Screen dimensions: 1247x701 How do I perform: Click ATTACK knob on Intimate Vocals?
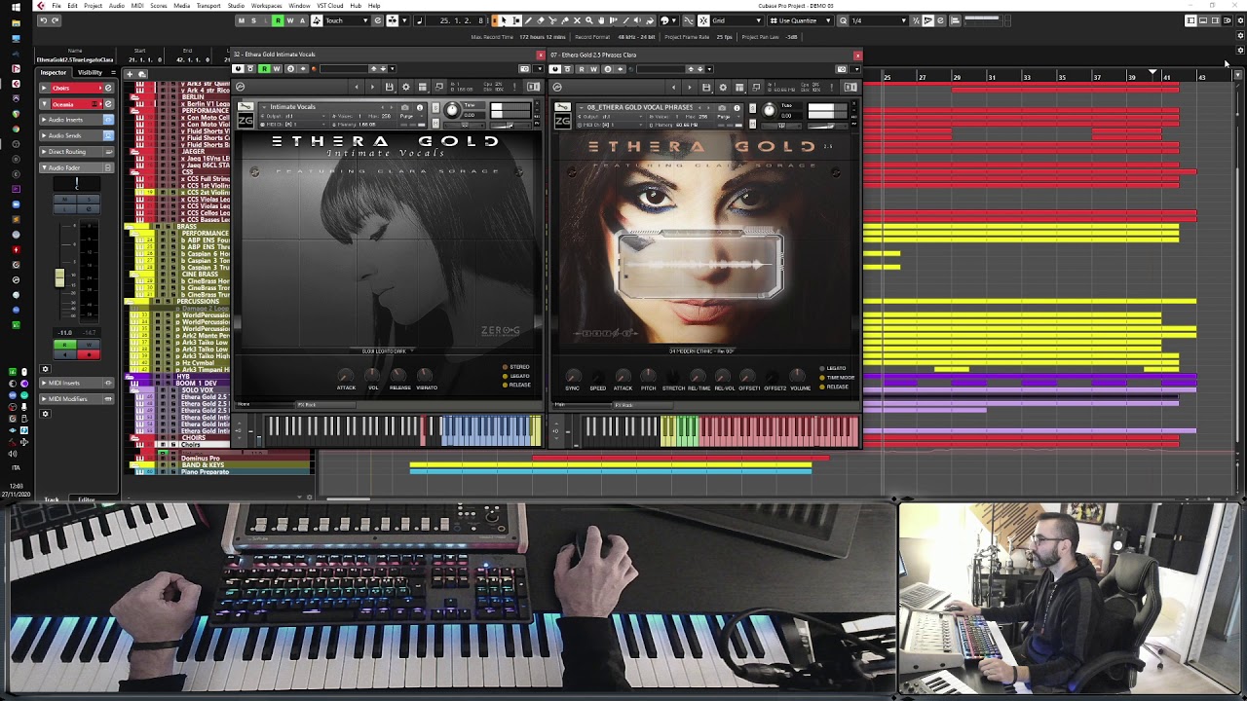click(x=346, y=375)
